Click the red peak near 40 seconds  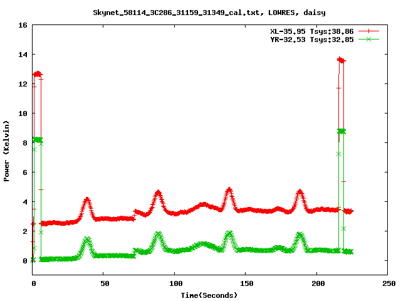(x=87, y=199)
